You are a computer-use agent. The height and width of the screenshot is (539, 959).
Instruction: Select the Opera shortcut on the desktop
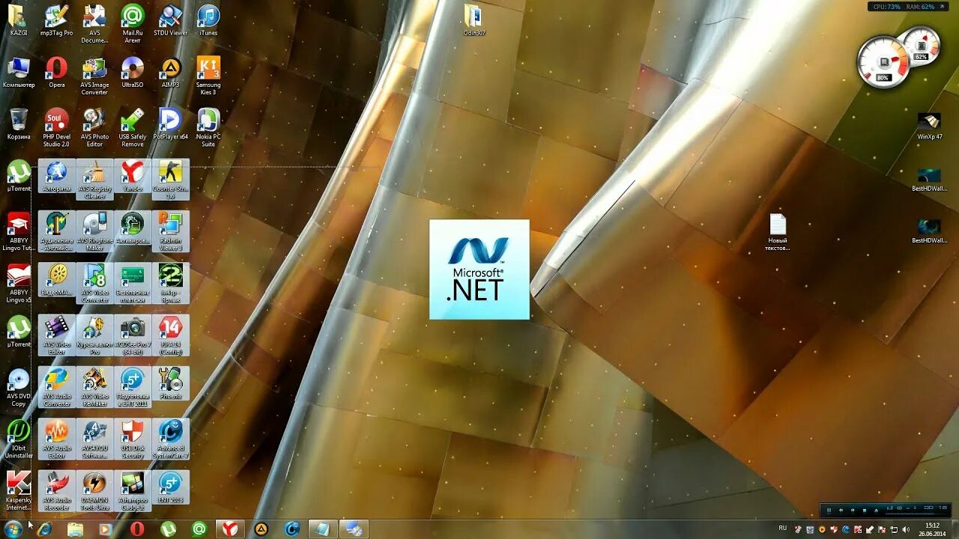coord(57,73)
